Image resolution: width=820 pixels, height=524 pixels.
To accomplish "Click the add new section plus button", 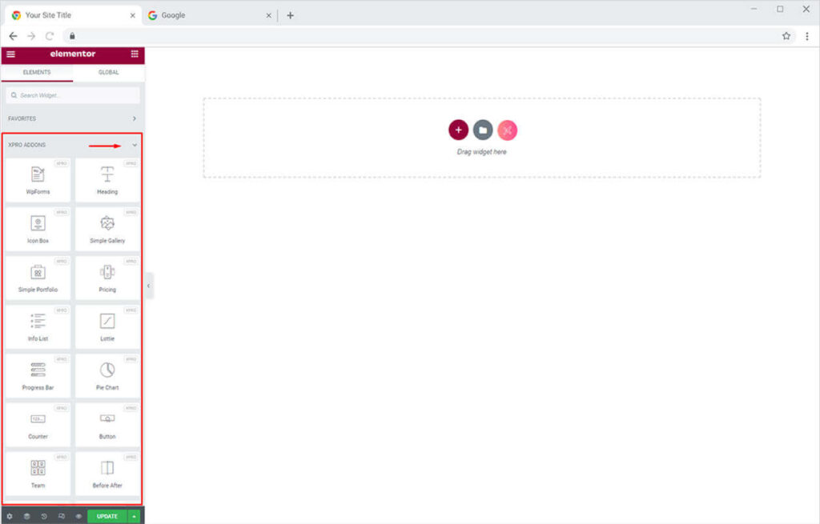I will pyautogui.click(x=458, y=130).
